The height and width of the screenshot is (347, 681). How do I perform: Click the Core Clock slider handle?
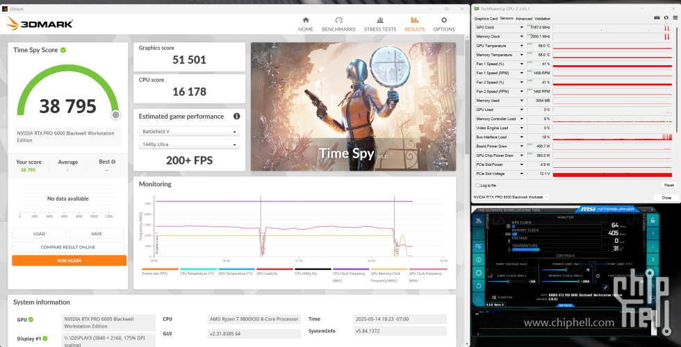[508, 282]
